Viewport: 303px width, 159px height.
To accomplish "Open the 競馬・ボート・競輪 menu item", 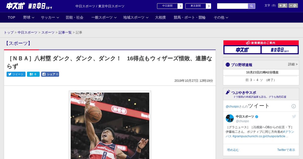I will [x=190, y=17].
